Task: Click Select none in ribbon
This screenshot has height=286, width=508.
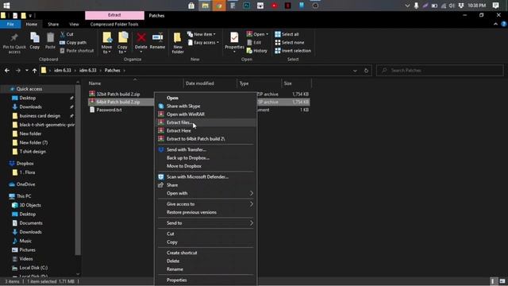Action: point(289,42)
